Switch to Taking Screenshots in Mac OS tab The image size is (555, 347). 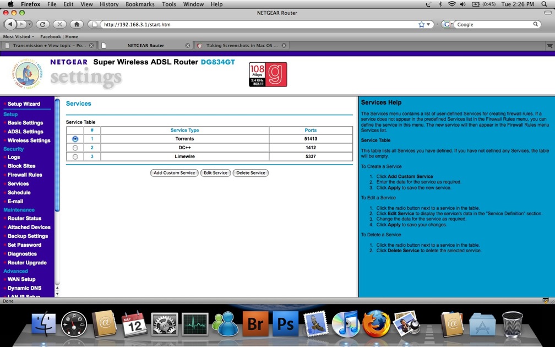click(242, 46)
